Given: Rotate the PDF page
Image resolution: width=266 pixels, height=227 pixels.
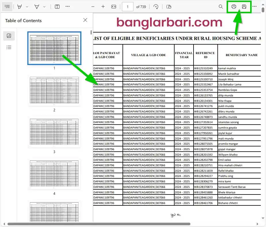Looking at the screenshot, I should point(156,7).
